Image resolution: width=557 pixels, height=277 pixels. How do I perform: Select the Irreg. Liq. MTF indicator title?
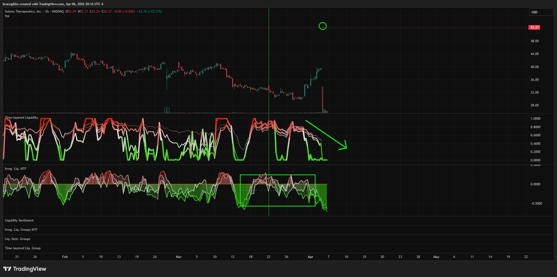16,169
